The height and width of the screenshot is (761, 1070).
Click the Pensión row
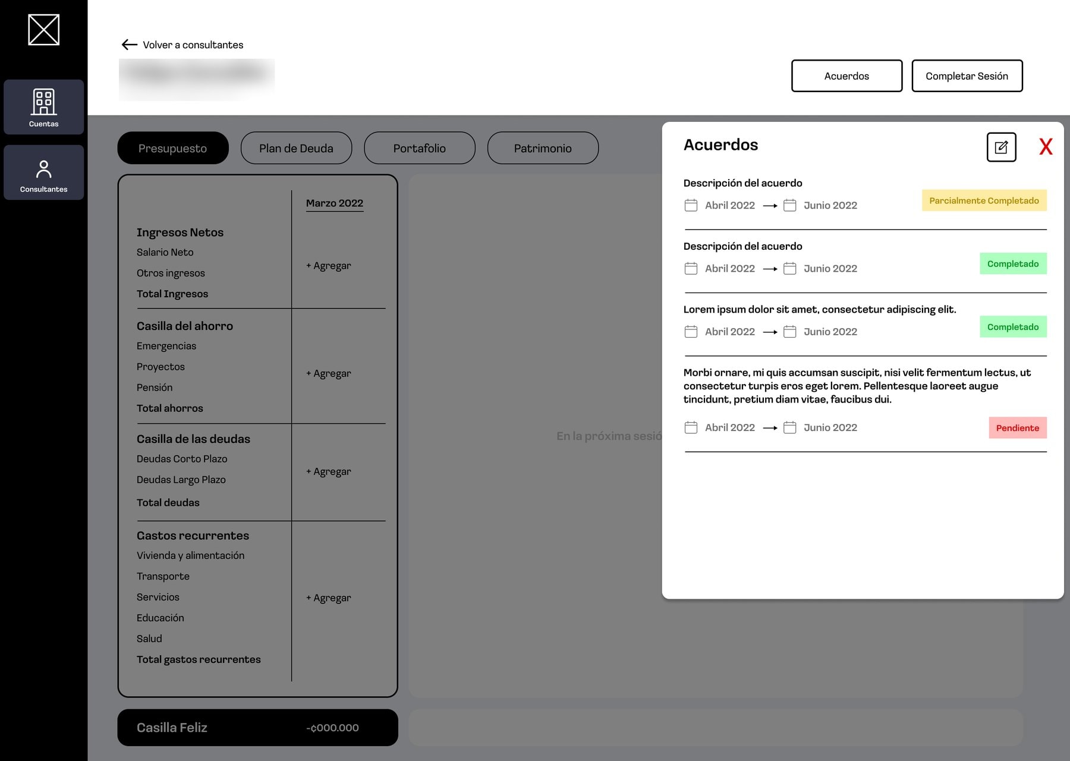(155, 388)
